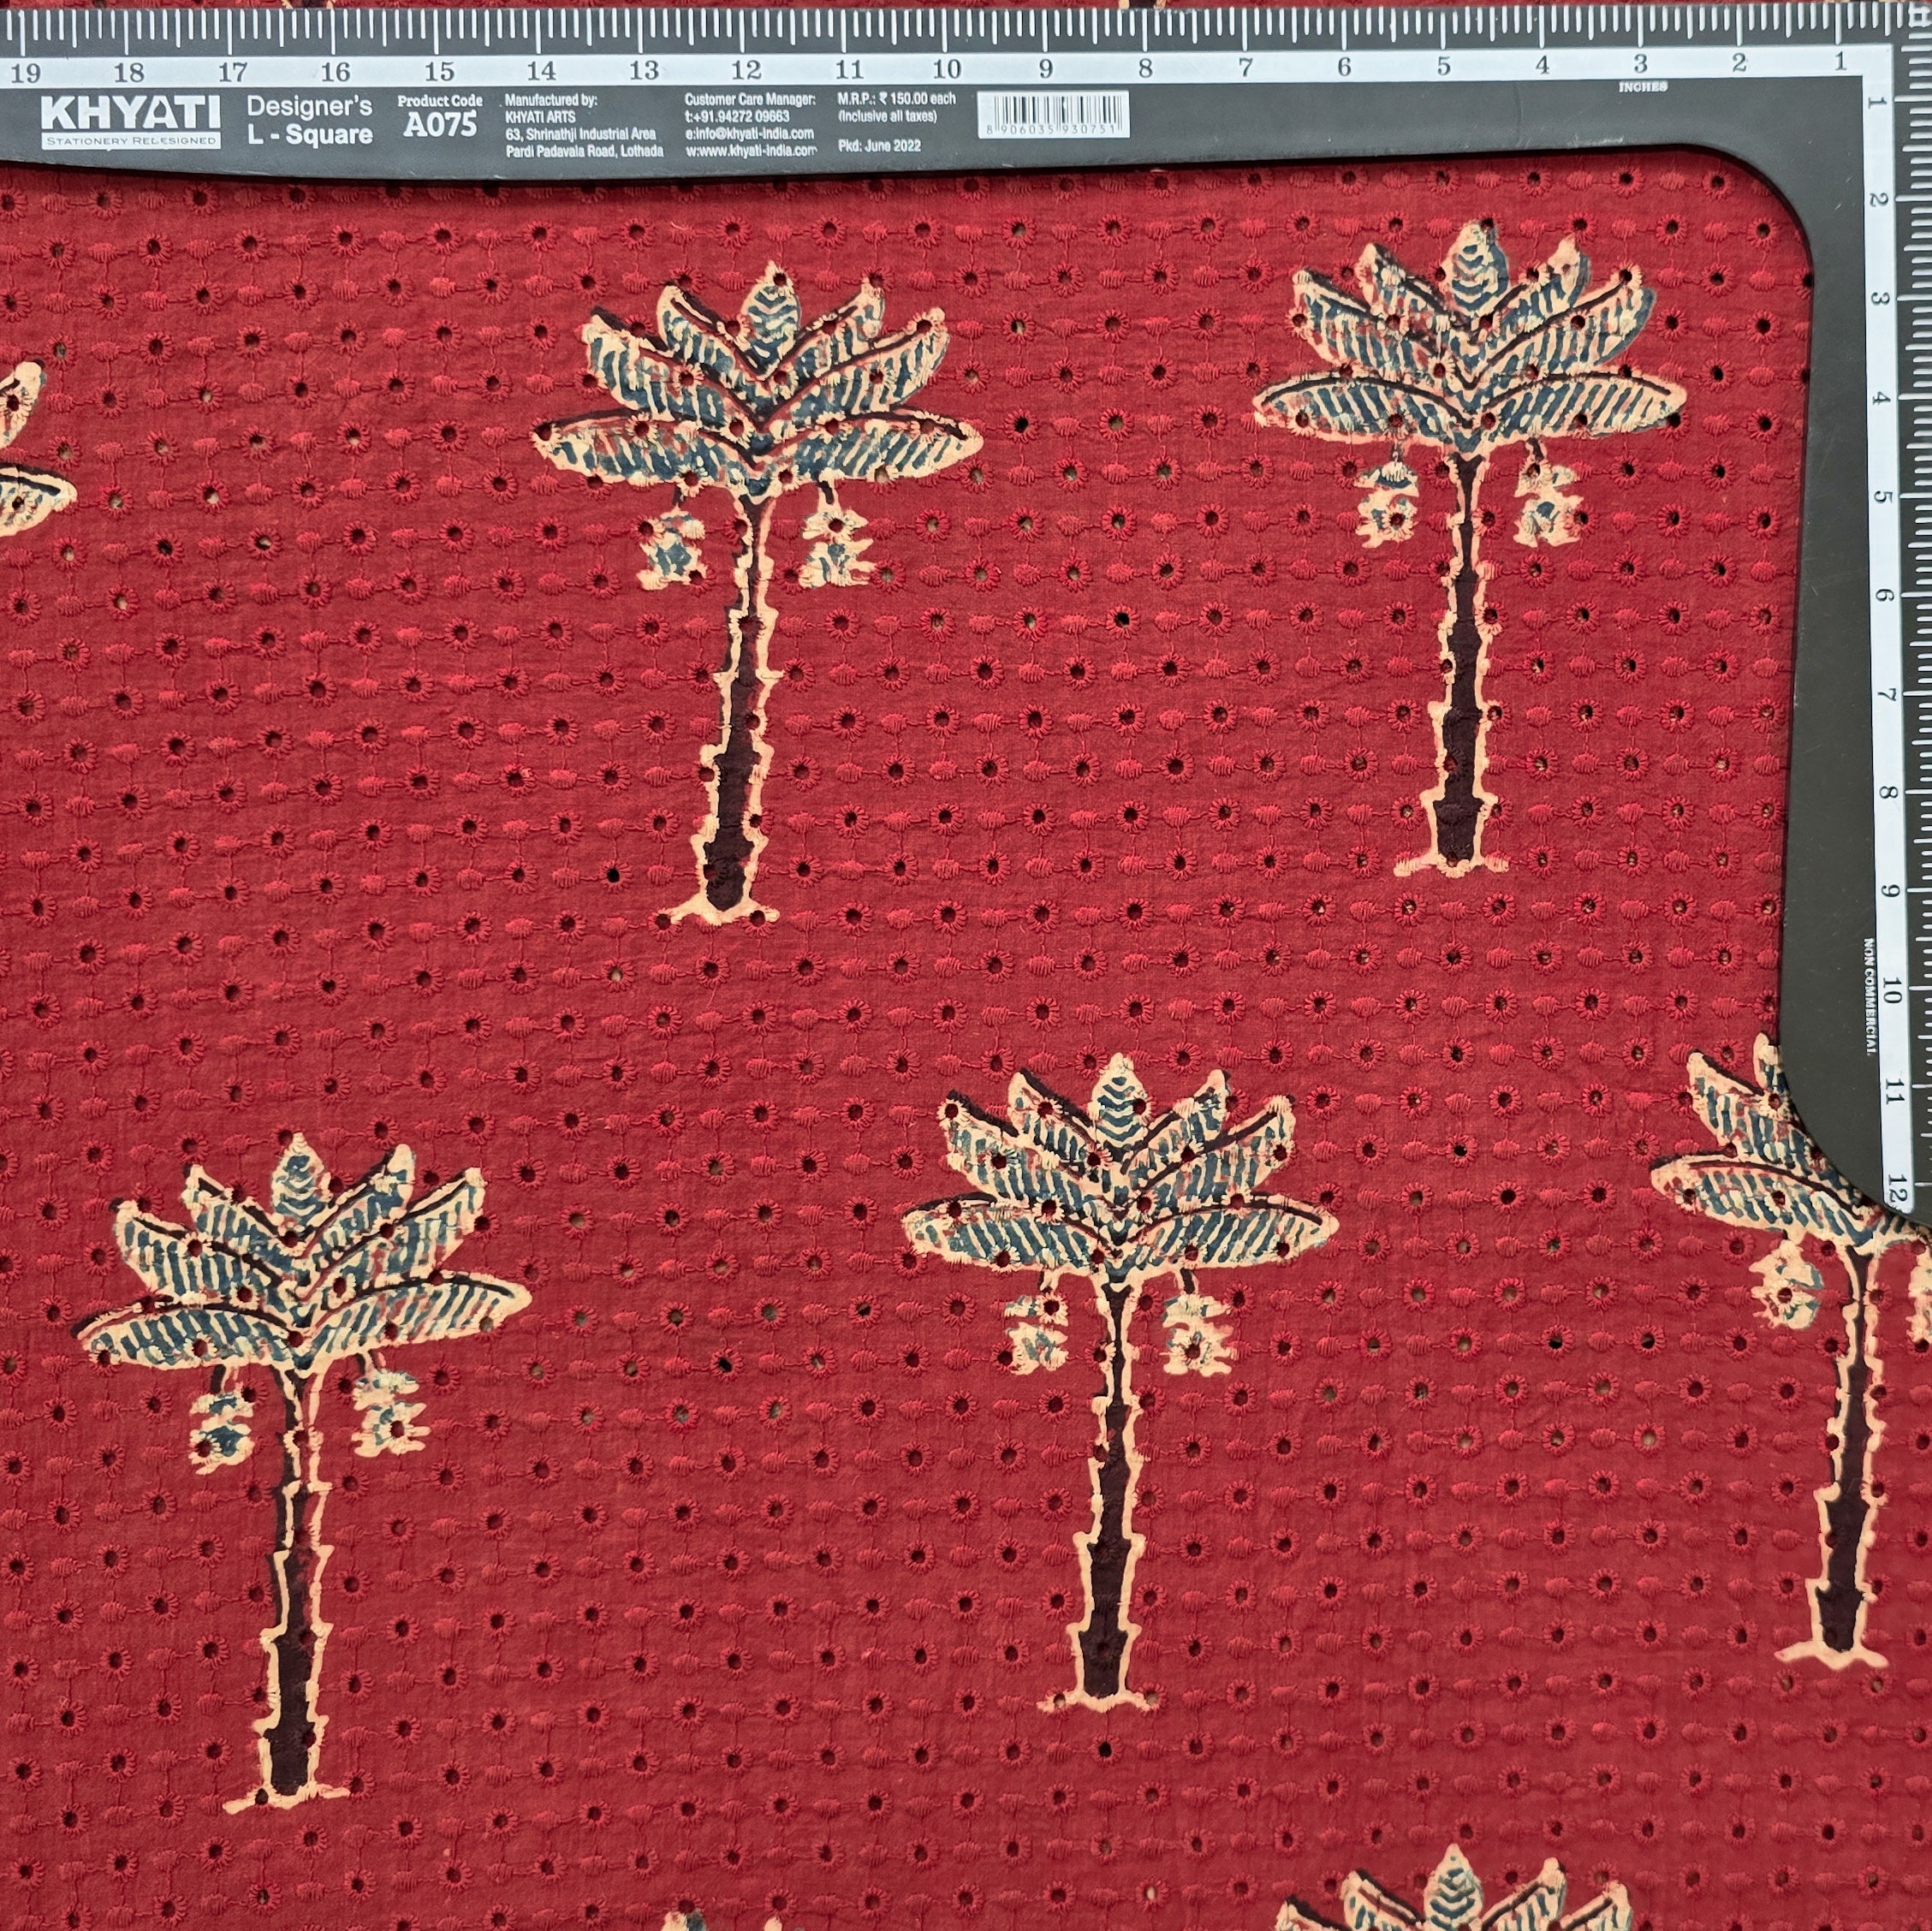The height and width of the screenshot is (1931, 1932).
Task: Click the INCHES label near ruler corner
Action: (x=1642, y=87)
